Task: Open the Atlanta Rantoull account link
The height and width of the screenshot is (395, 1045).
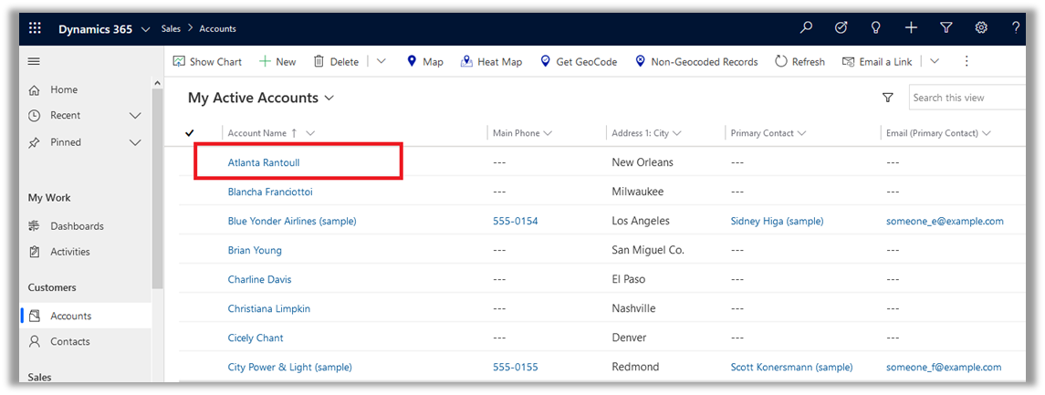Action: coord(264,162)
